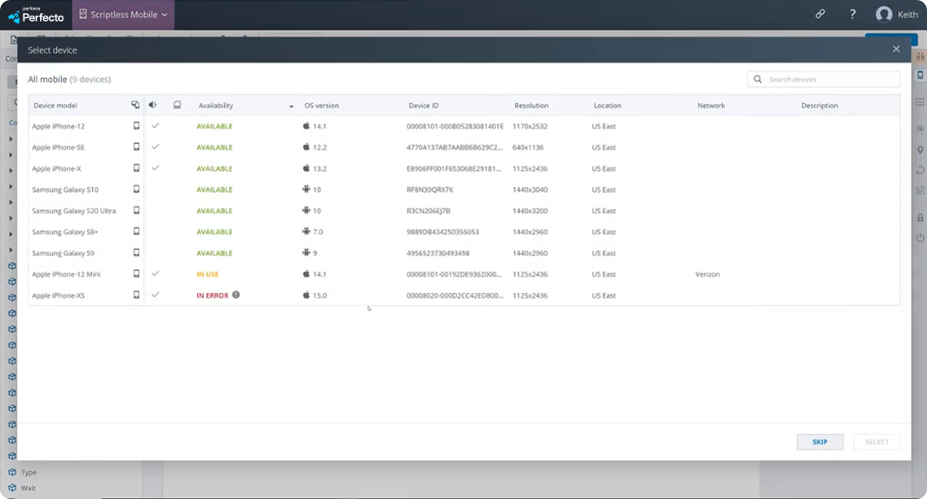Click phone icon in Samsung Galaxy S9 row

click(136, 253)
